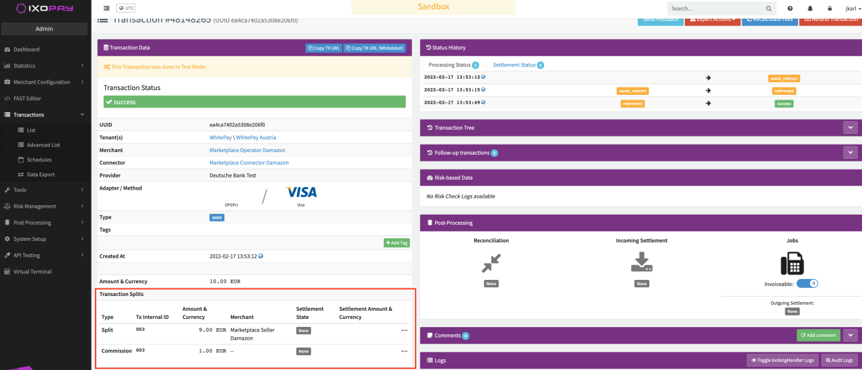Open Marketplace Operator Damazon merchant link
Image resolution: width=862 pixels, height=370 pixels.
(x=247, y=150)
